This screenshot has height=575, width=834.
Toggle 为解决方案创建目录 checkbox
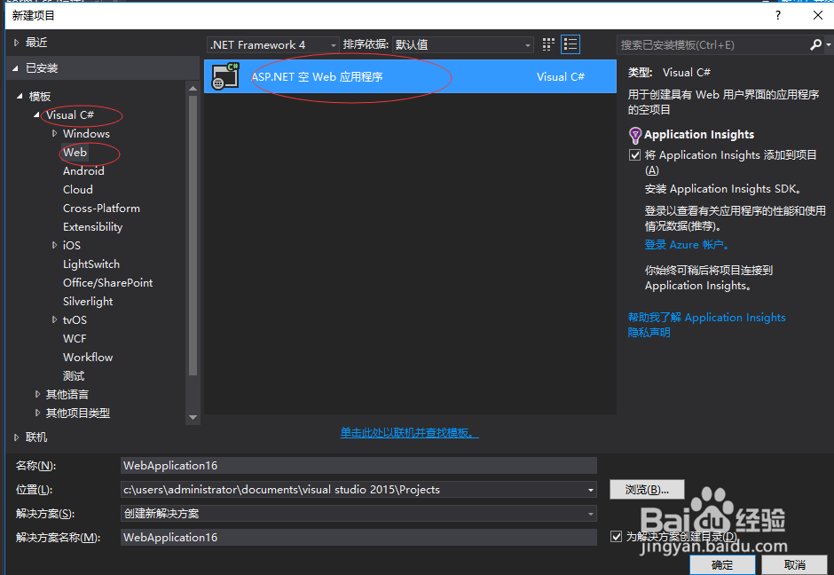[x=616, y=536]
